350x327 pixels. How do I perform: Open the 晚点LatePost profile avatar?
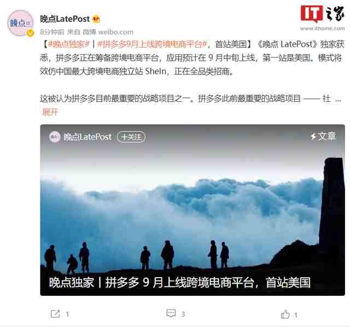[21, 23]
